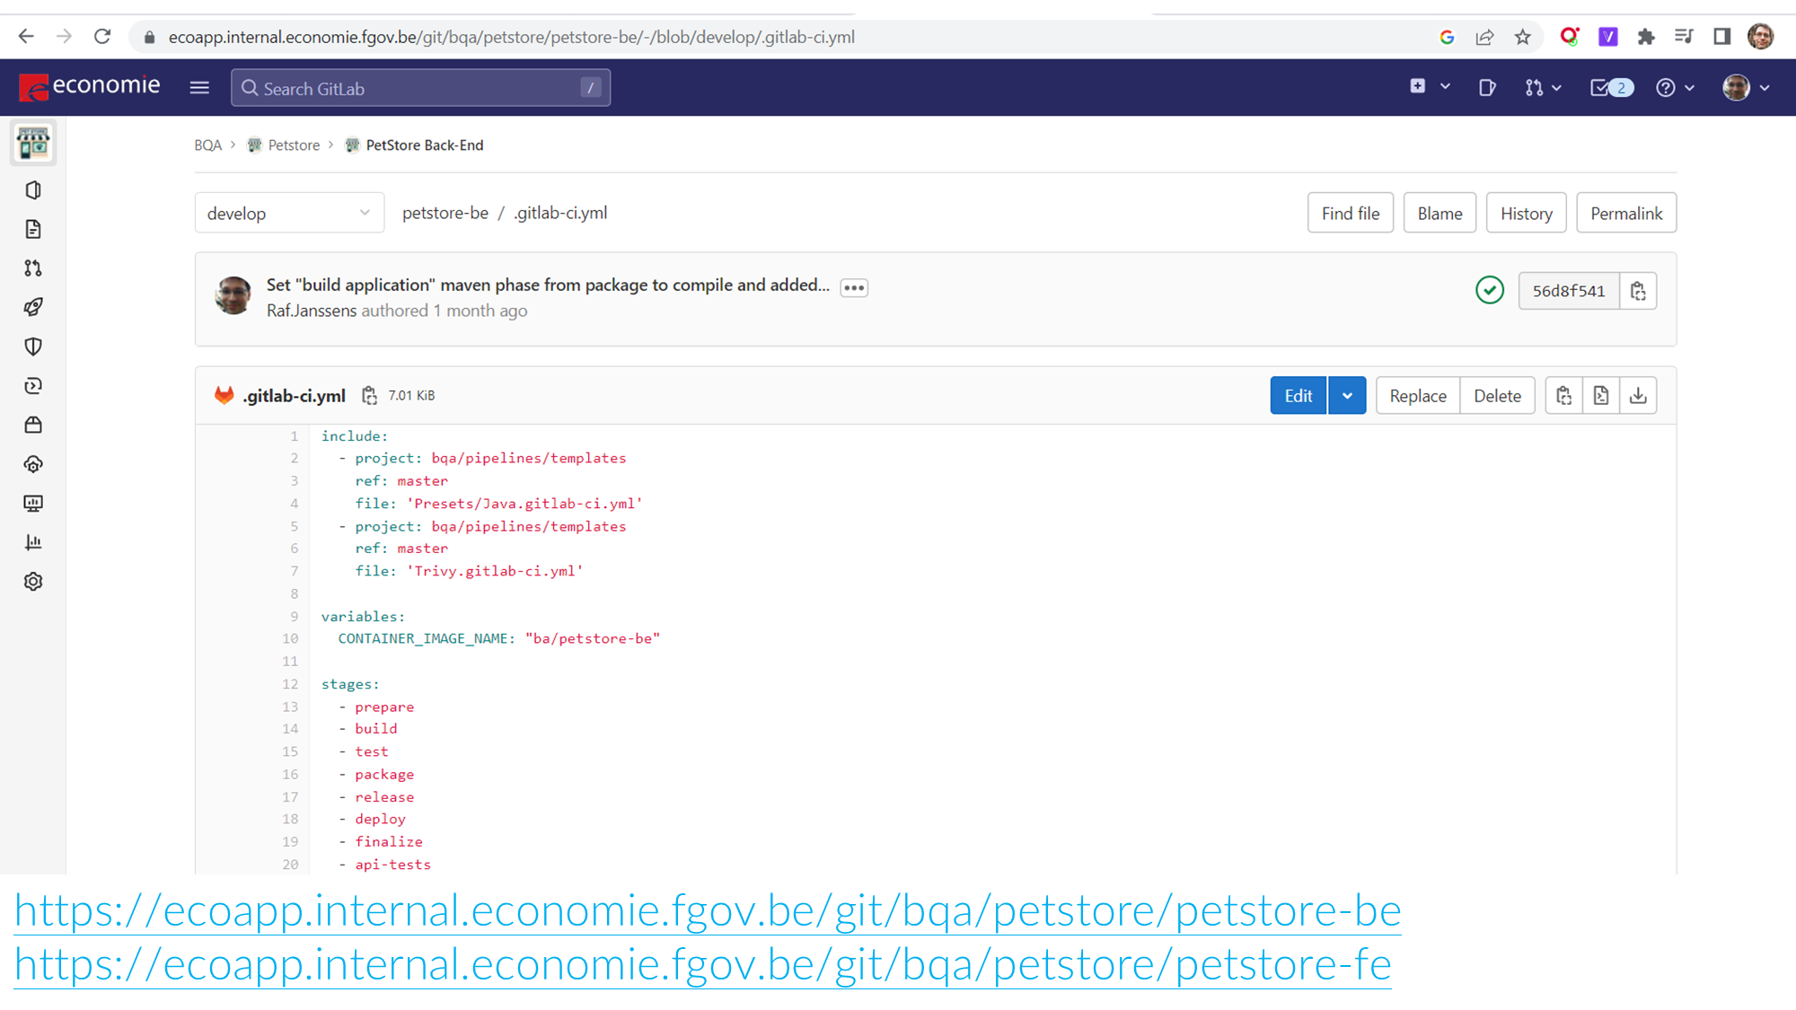Viewport: 1796px width, 1010px height.
Task: Open the develop branch dropdown
Action: coord(289,214)
